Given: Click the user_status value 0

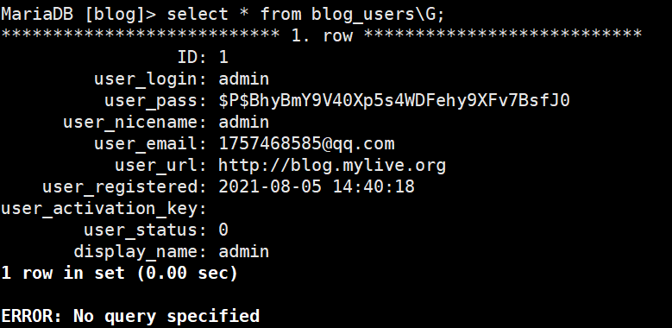Looking at the screenshot, I should (x=223, y=230).
